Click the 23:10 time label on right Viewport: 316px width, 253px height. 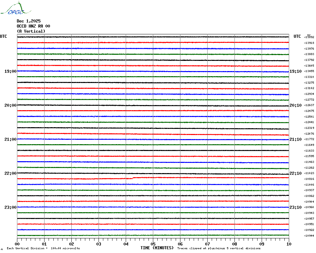(x=295, y=207)
